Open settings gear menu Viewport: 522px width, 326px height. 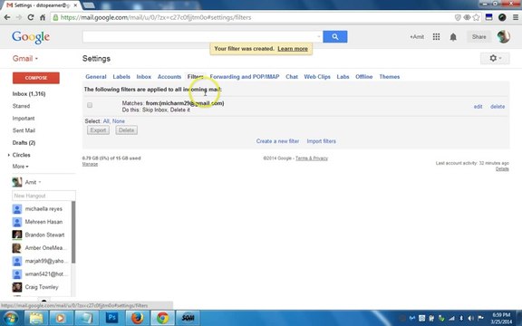[495, 58]
